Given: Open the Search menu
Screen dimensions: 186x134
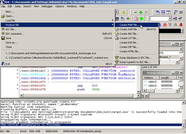Looking at the screenshot, I should point(27,6).
